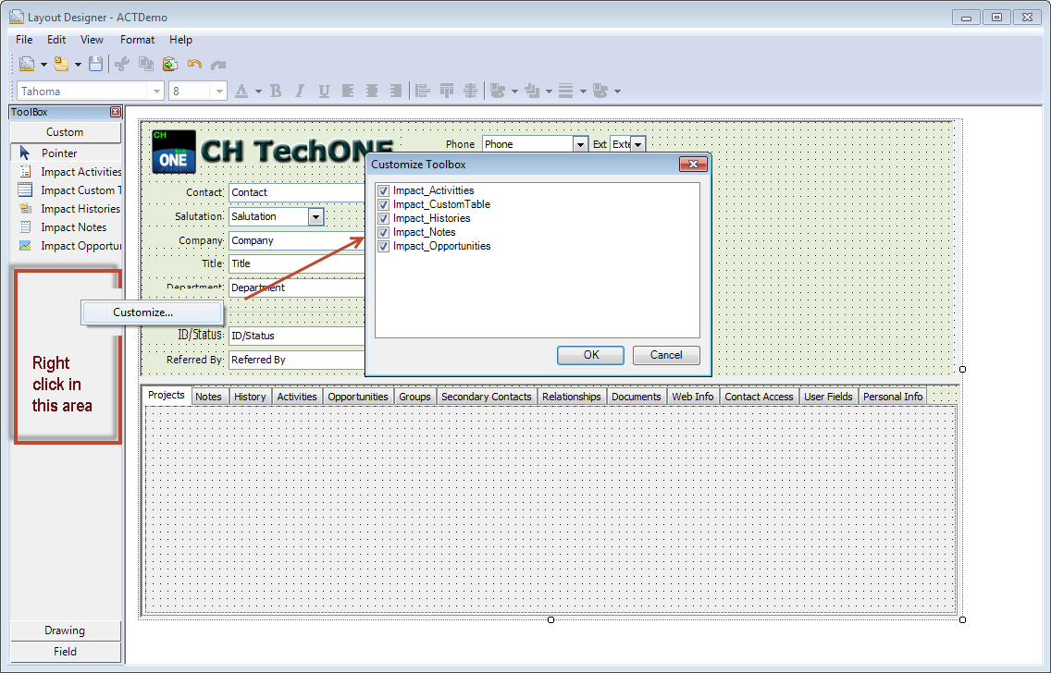Open the font size 8 dropdown

219,91
